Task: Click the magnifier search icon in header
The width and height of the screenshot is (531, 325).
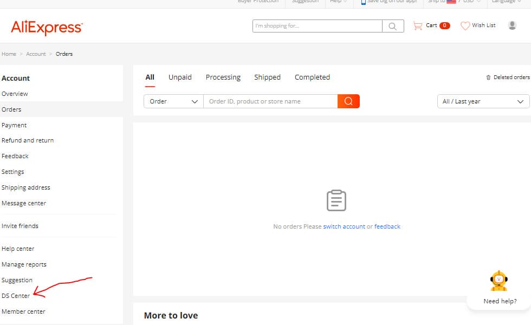Action: pos(393,26)
